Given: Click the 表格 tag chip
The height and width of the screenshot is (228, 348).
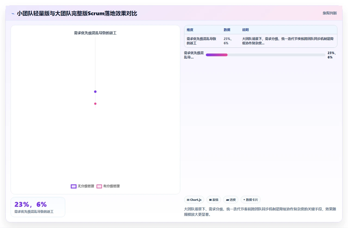Looking at the screenshot, I should [x=214, y=200].
